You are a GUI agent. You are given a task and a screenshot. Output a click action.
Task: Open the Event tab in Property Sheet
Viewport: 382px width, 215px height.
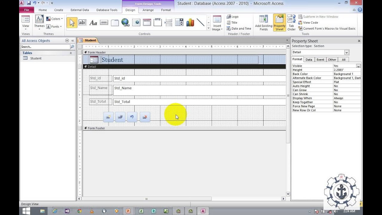[320, 59]
